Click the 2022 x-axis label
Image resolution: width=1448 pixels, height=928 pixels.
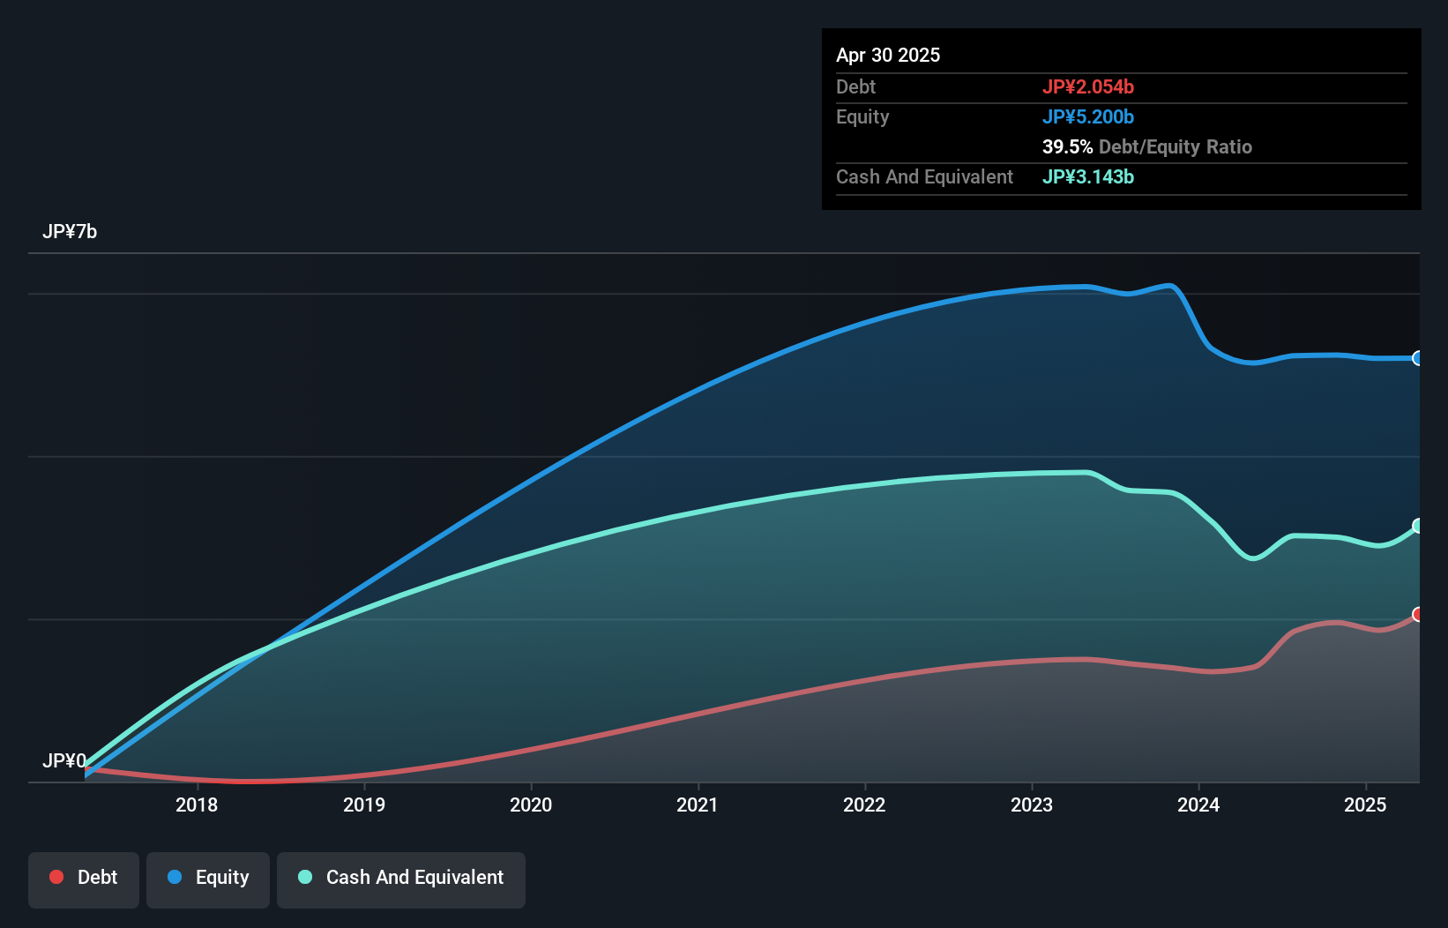click(864, 805)
